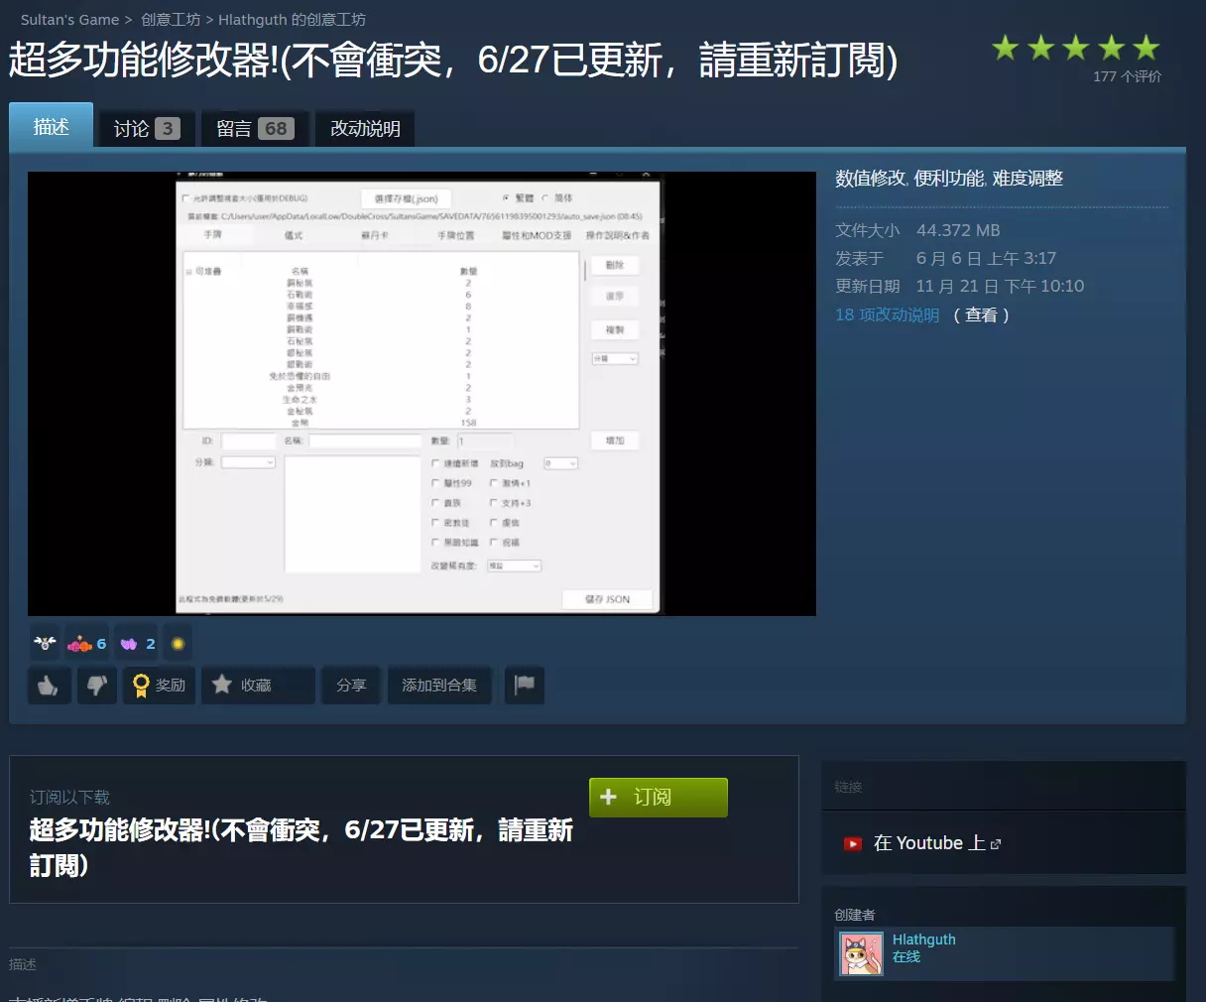Click the 在线 status under Hlathguth
Image resolution: width=1206 pixels, height=1002 pixels.
tap(906, 956)
